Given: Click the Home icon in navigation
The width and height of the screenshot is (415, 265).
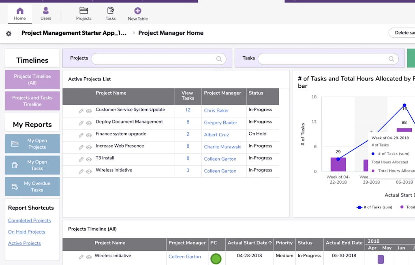Looking at the screenshot, I should click(x=20, y=11).
